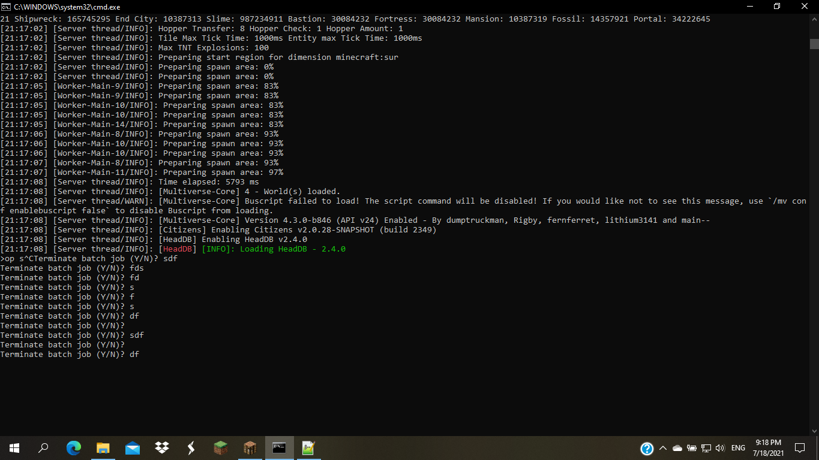Open the Mail app on taskbar
Screen dimensions: 819x460
(x=132, y=447)
